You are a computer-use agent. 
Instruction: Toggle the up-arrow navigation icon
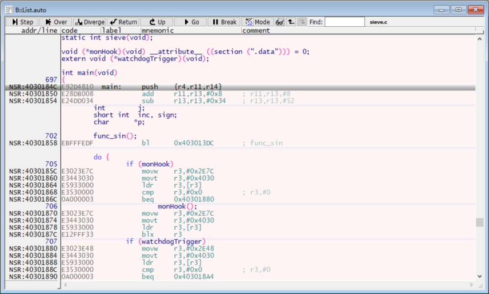(290, 21)
